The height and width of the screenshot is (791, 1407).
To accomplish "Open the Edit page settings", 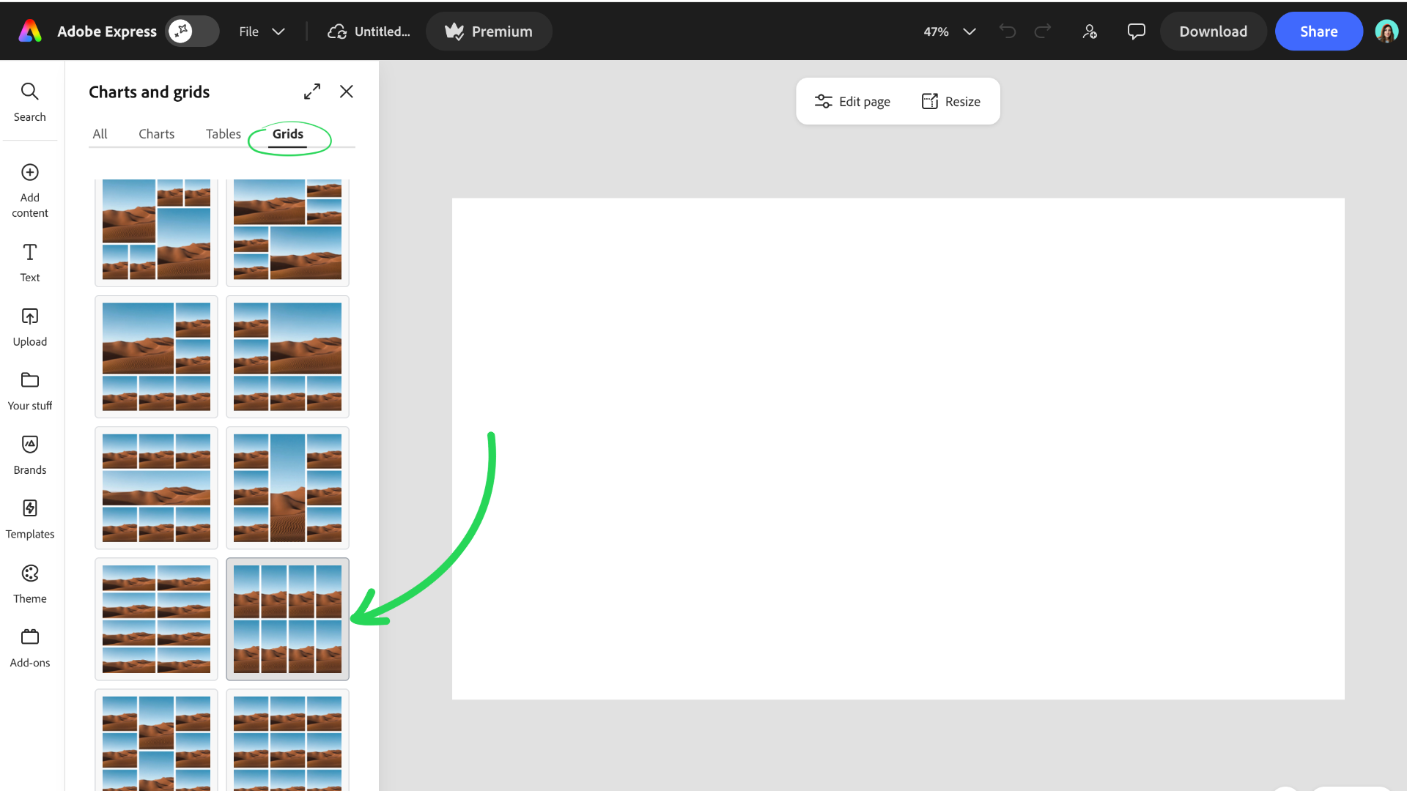I will pos(852,102).
